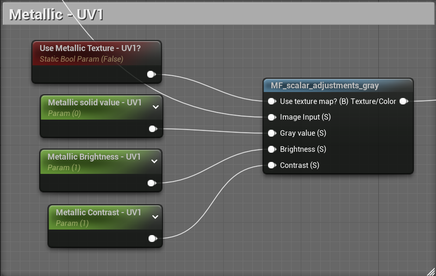436x276 pixels.
Task: Click the Brightness (S) input pin
Action: click(272, 149)
